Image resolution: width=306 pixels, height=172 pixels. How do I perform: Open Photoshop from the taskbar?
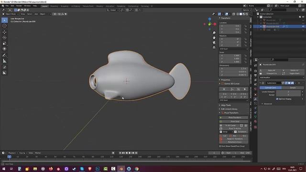[x=98, y=169]
